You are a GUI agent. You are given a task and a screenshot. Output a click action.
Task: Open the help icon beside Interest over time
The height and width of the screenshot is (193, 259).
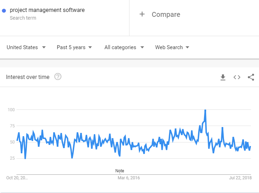click(58, 77)
